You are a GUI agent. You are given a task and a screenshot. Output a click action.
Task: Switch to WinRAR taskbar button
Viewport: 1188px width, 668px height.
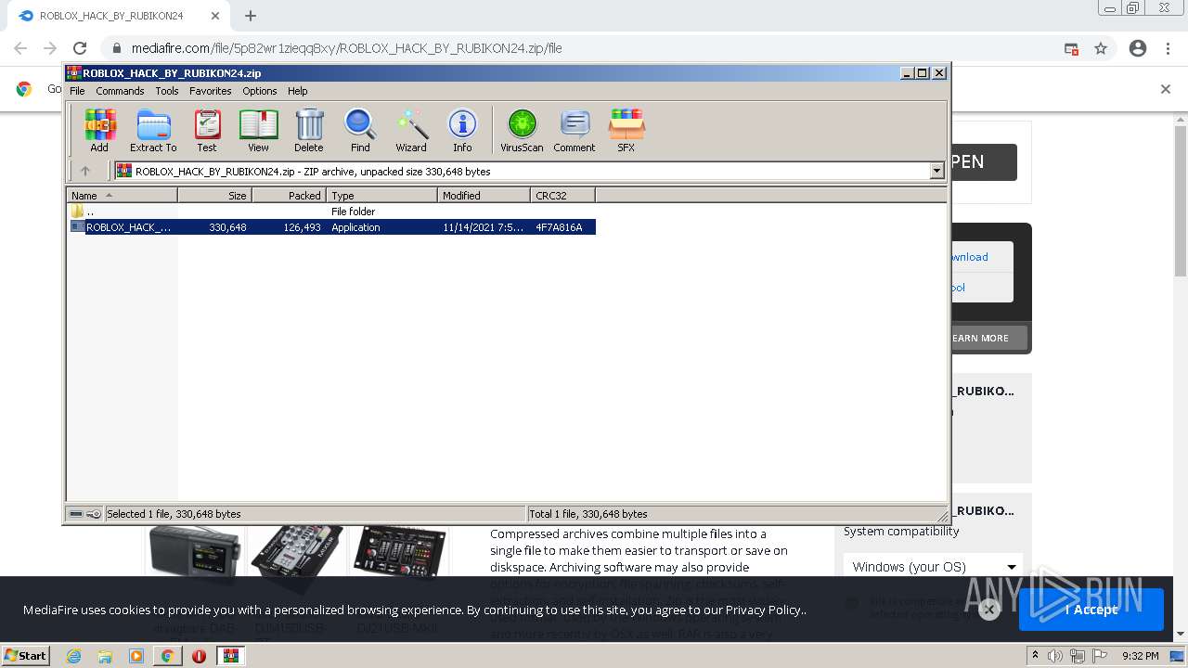coord(230,656)
